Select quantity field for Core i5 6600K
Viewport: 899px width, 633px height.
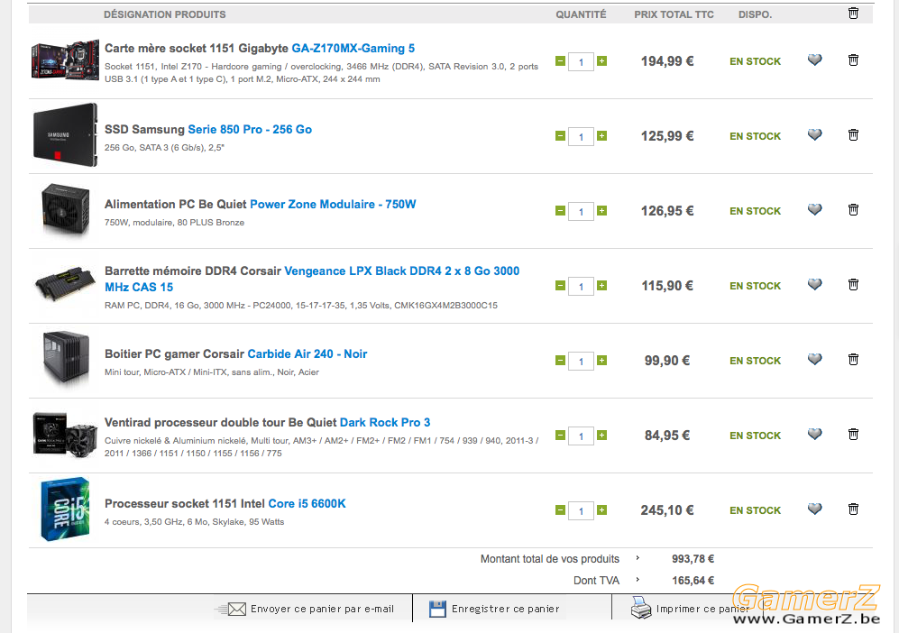(x=581, y=511)
